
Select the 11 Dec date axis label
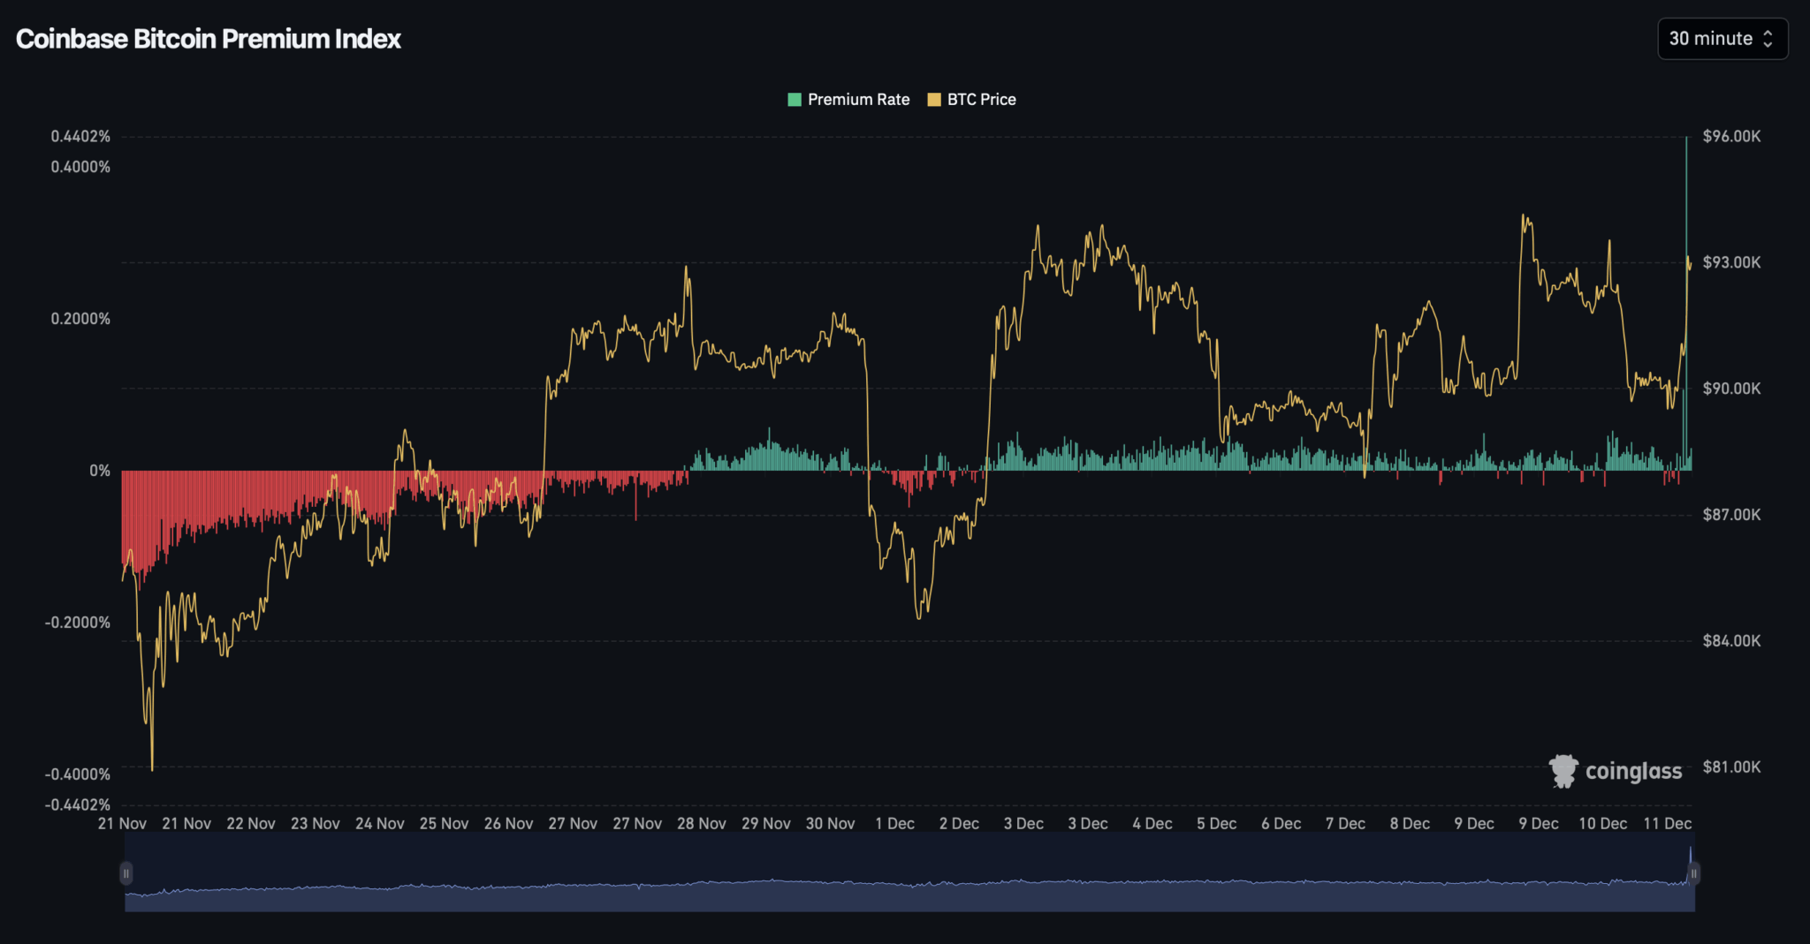[1667, 823]
